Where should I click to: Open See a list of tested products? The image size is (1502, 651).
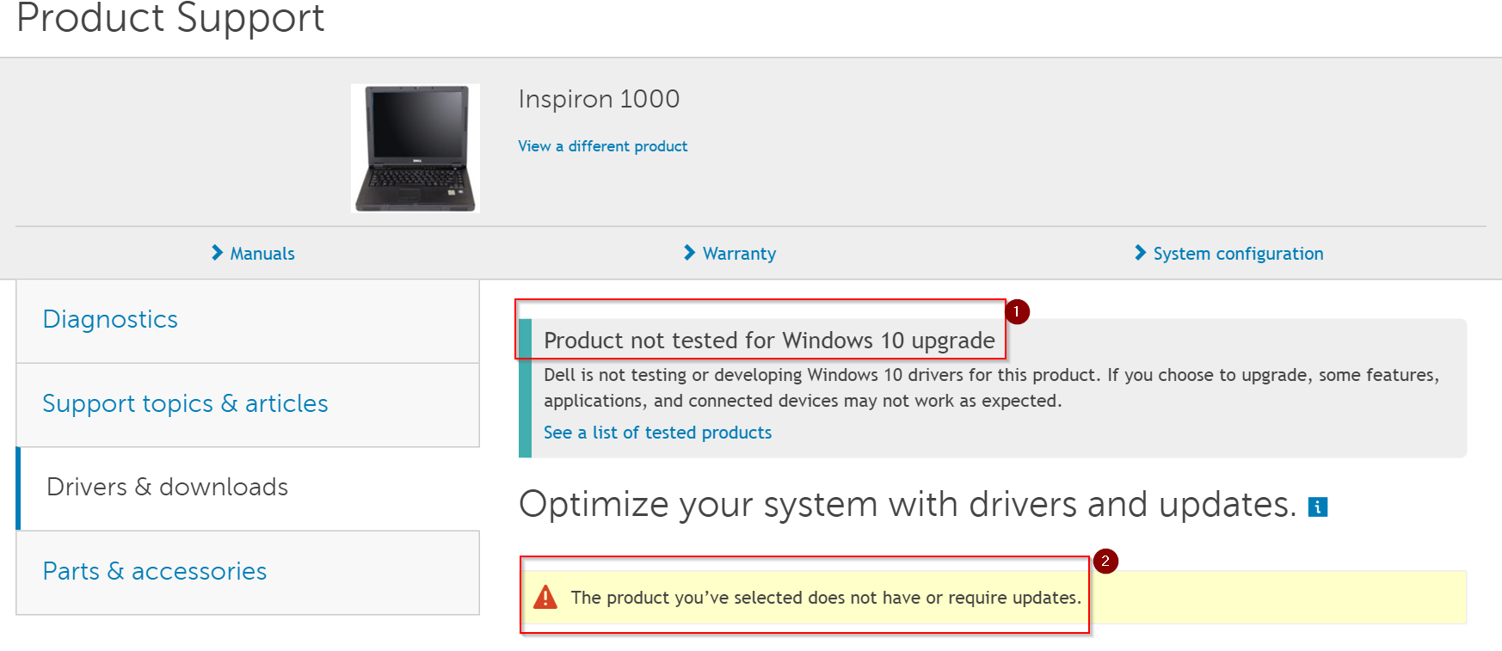coord(657,433)
